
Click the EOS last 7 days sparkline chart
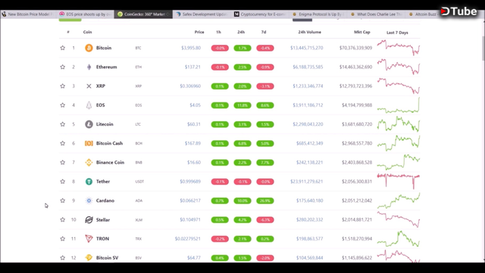(x=399, y=105)
